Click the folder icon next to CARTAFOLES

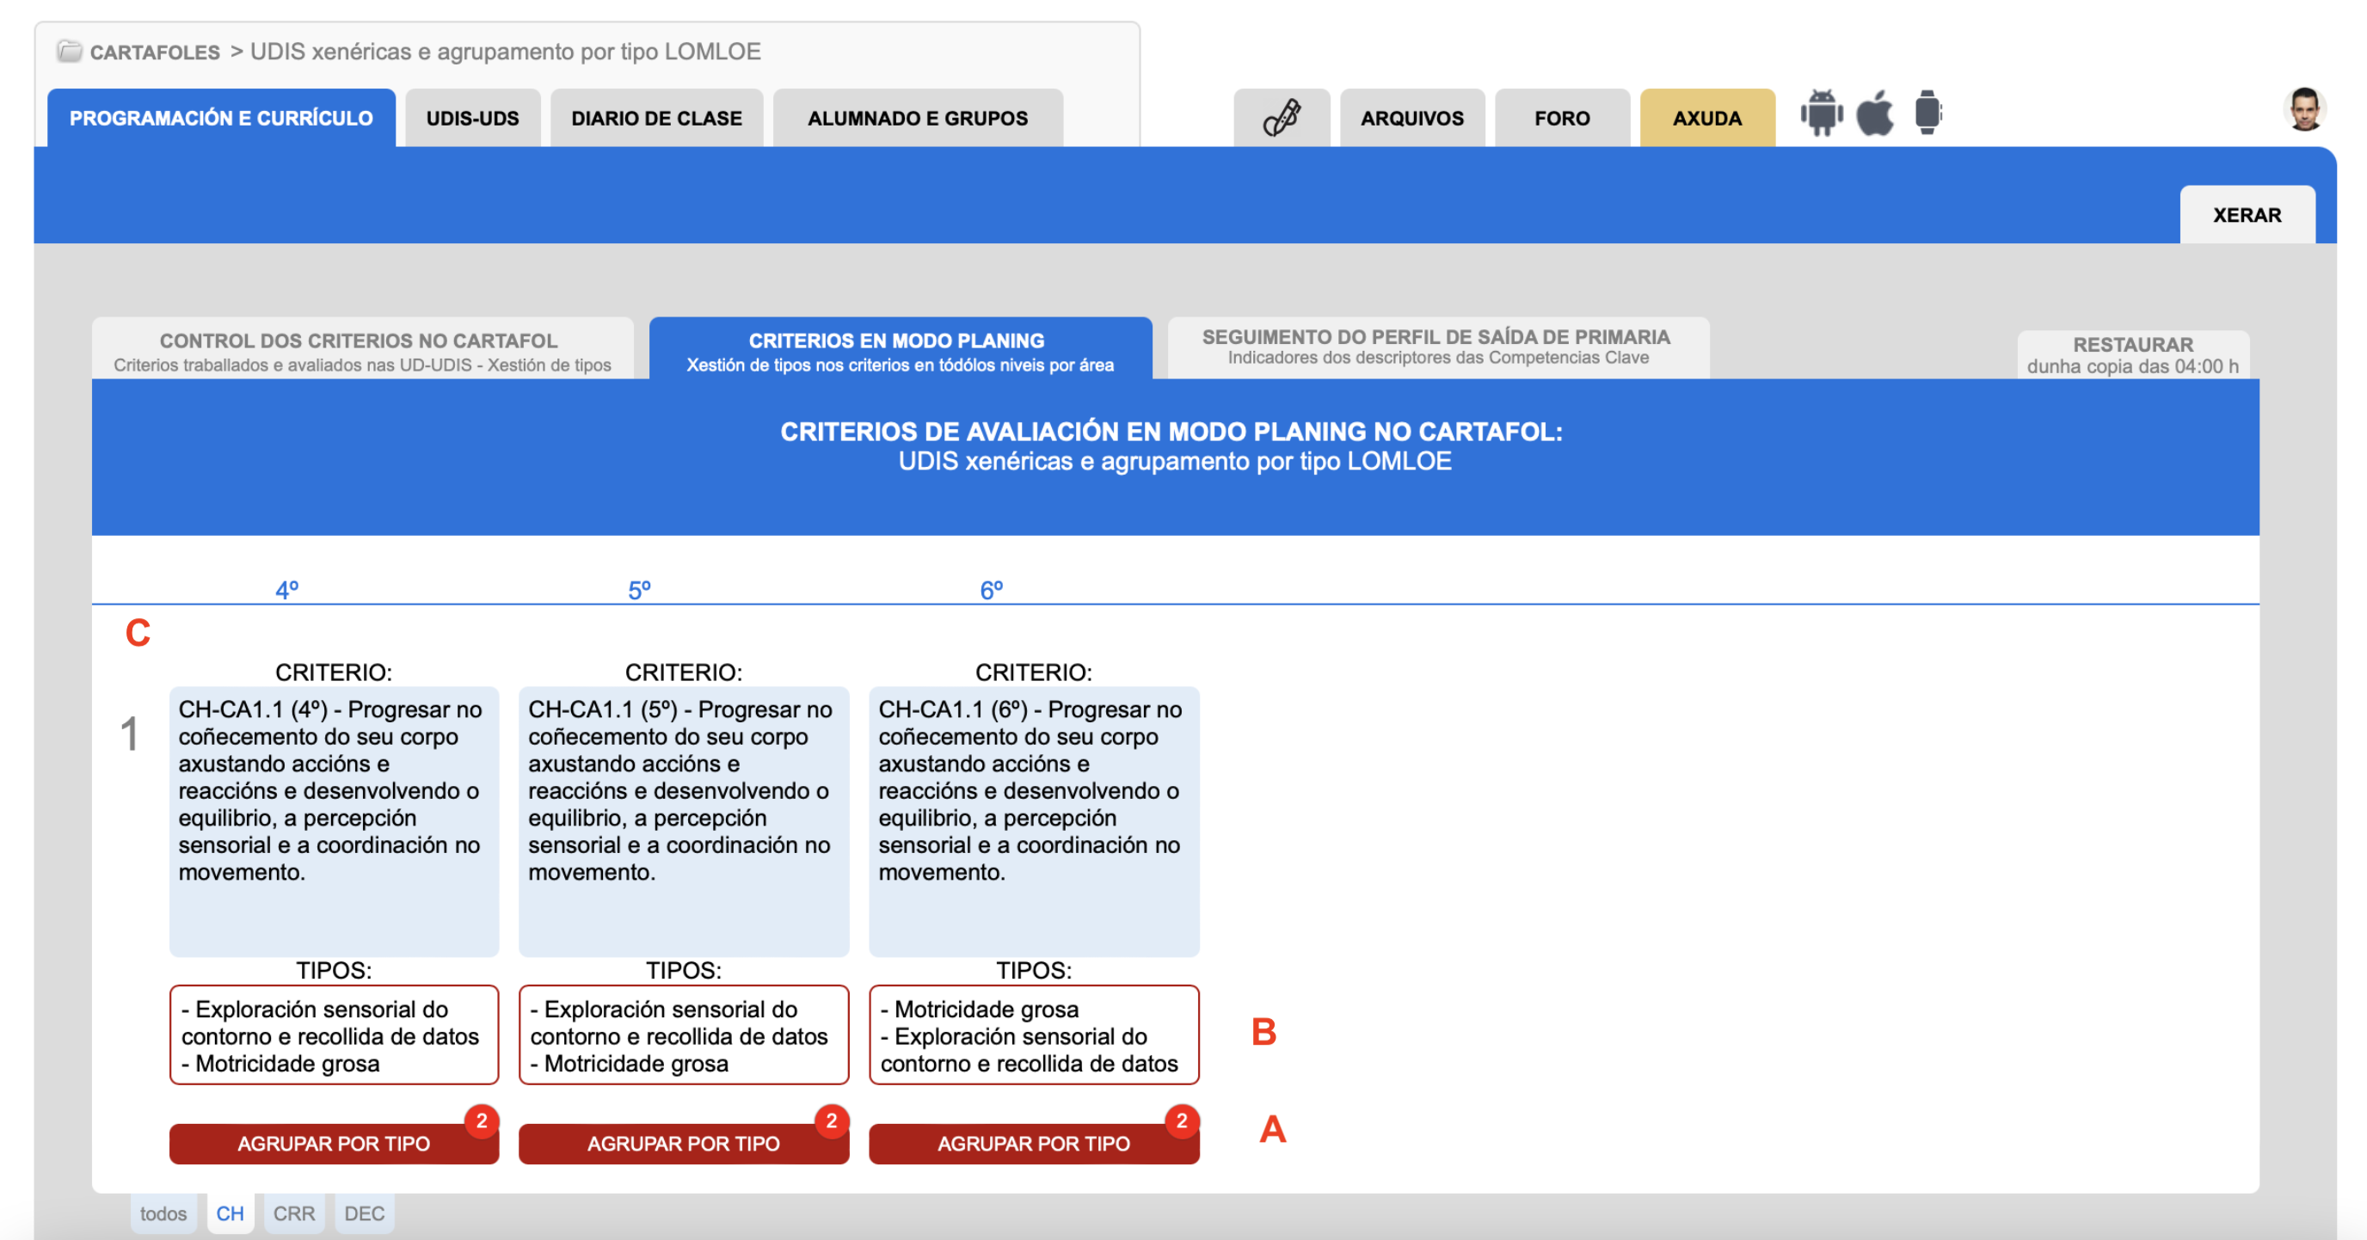point(69,51)
